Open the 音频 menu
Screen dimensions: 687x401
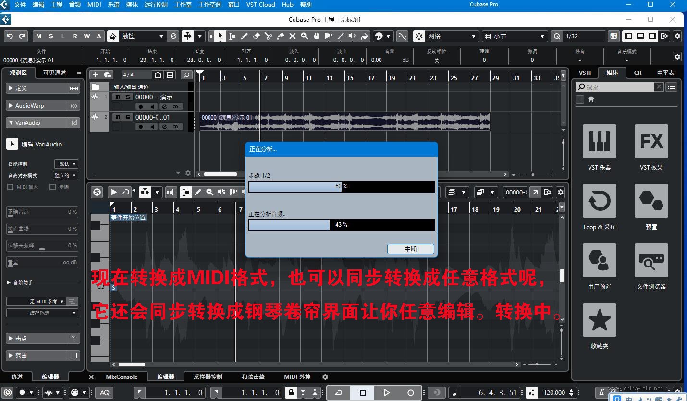coord(75,5)
